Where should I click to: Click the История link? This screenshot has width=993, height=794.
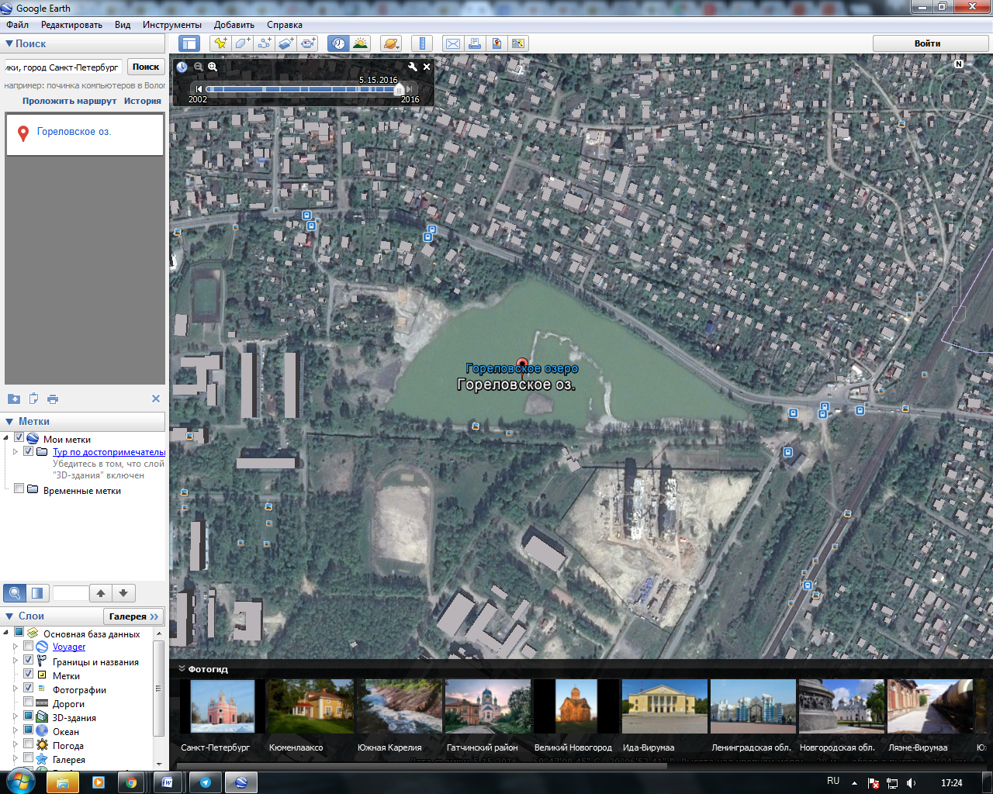[x=143, y=101]
